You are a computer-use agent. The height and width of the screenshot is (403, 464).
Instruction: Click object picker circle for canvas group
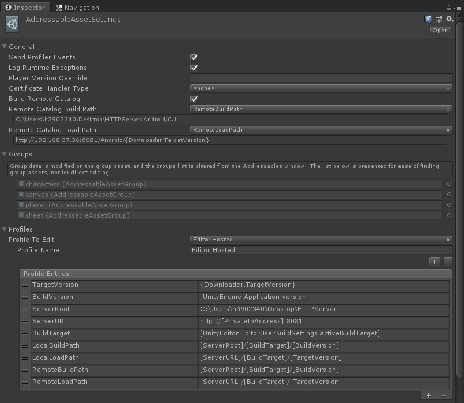pos(449,195)
